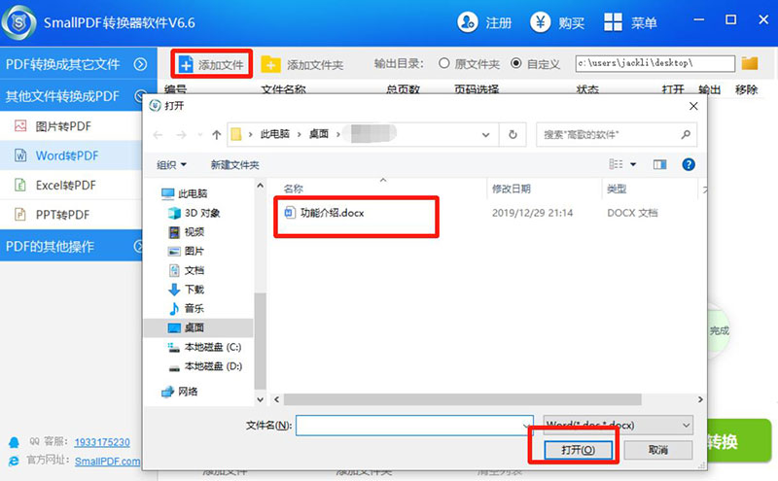Open output folder via yellow folder icon
The width and height of the screenshot is (778, 481).
pos(749,64)
